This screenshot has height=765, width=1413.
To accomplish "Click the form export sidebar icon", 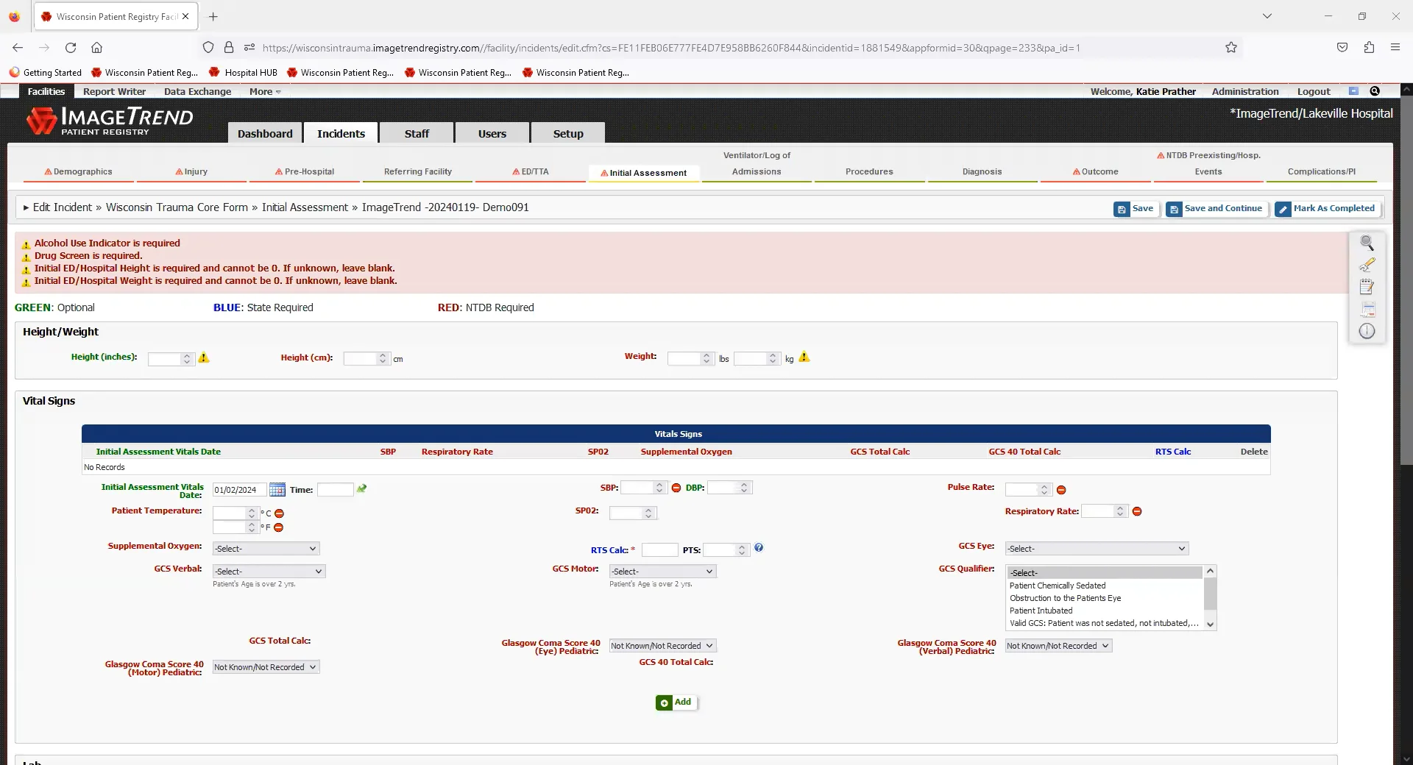I will coord(1367,309).
